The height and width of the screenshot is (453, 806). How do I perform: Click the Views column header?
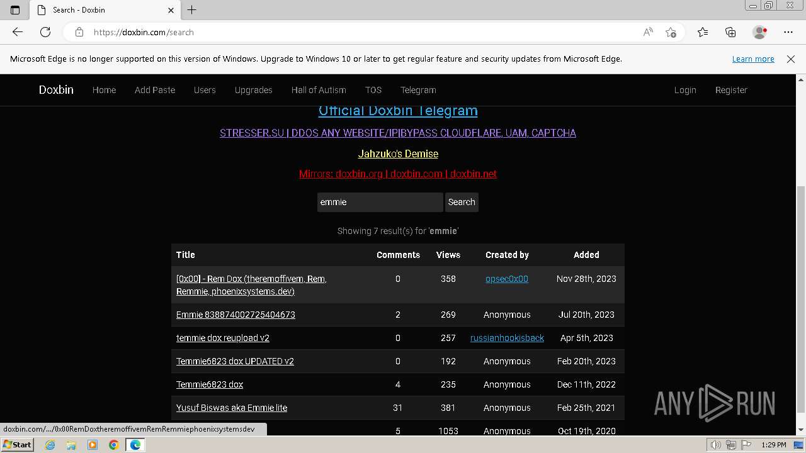[448, 255]
